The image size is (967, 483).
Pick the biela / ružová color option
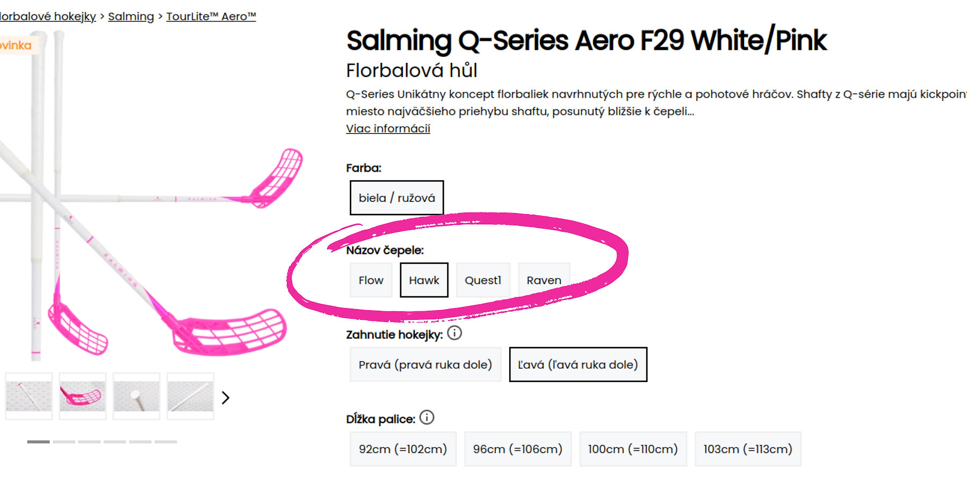tap(396, 198)
